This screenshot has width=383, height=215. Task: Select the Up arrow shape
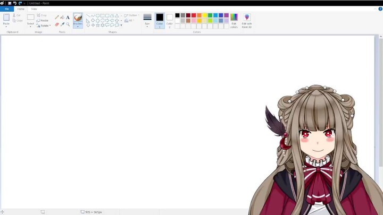(117, 21)
